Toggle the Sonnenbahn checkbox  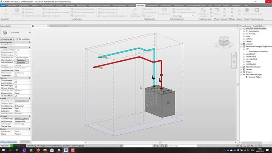click(16, 76)
